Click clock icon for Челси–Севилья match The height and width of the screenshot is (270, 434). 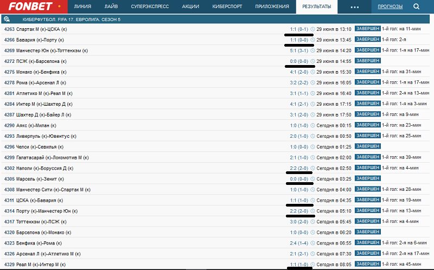coord(312,146)
